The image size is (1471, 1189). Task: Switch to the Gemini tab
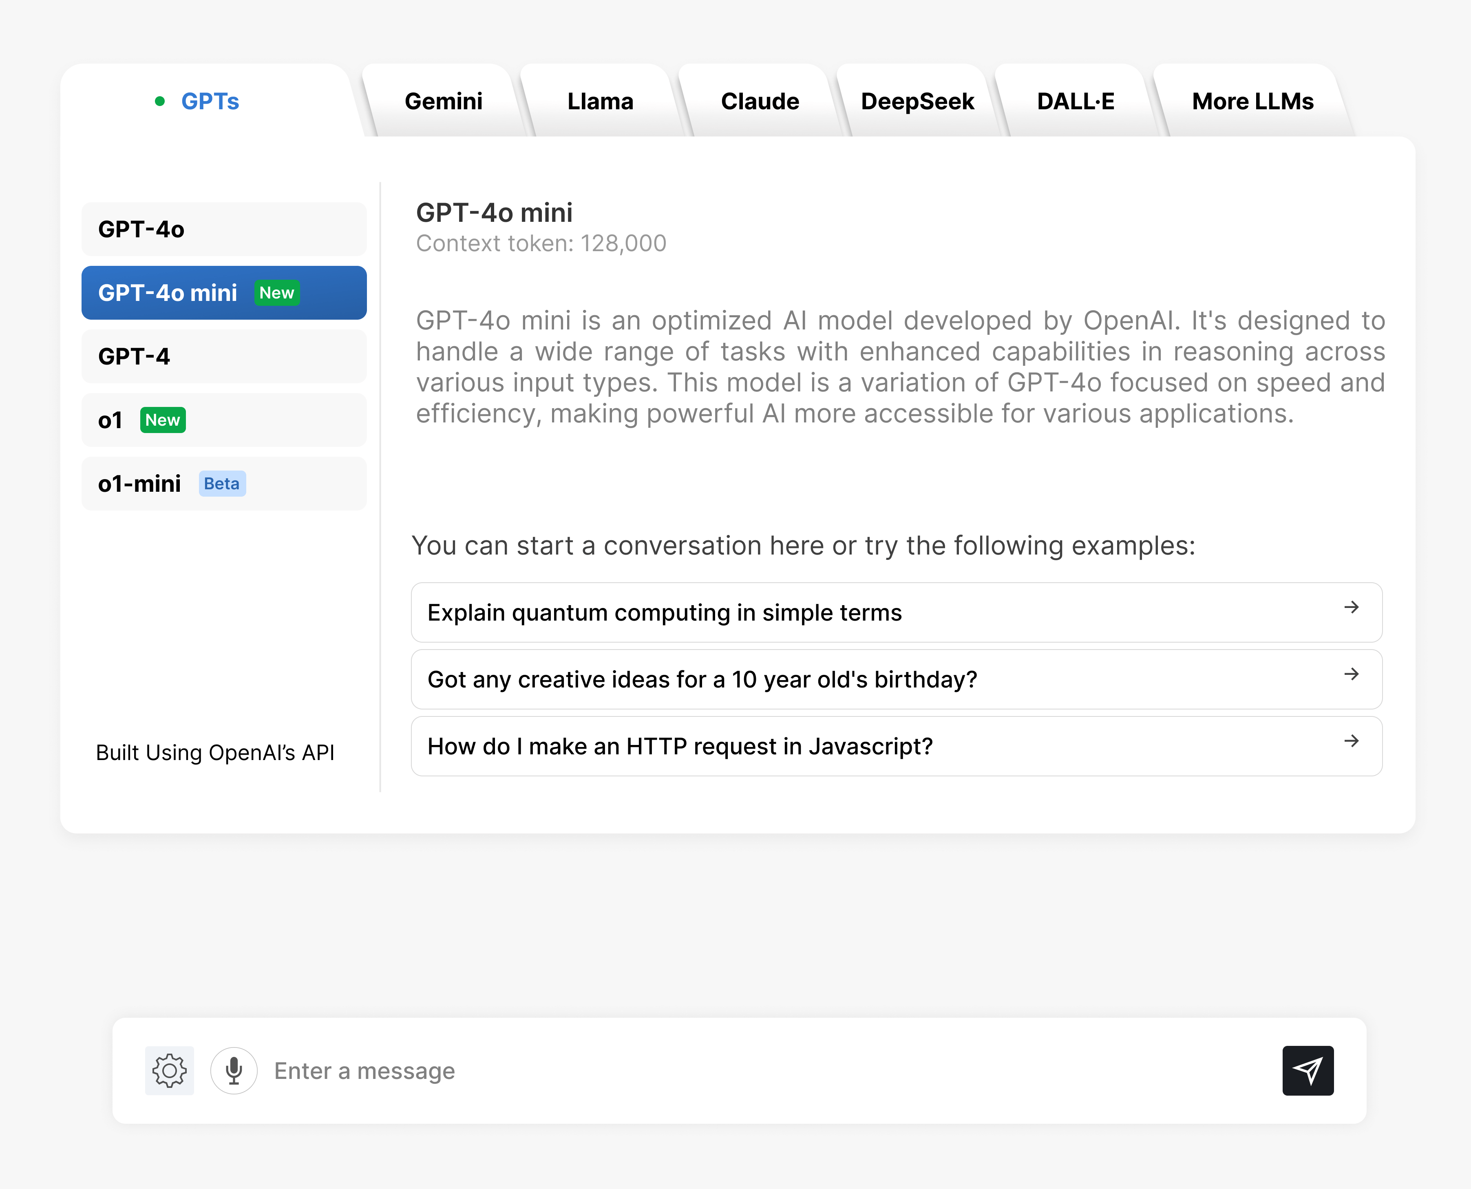point(443,102)
